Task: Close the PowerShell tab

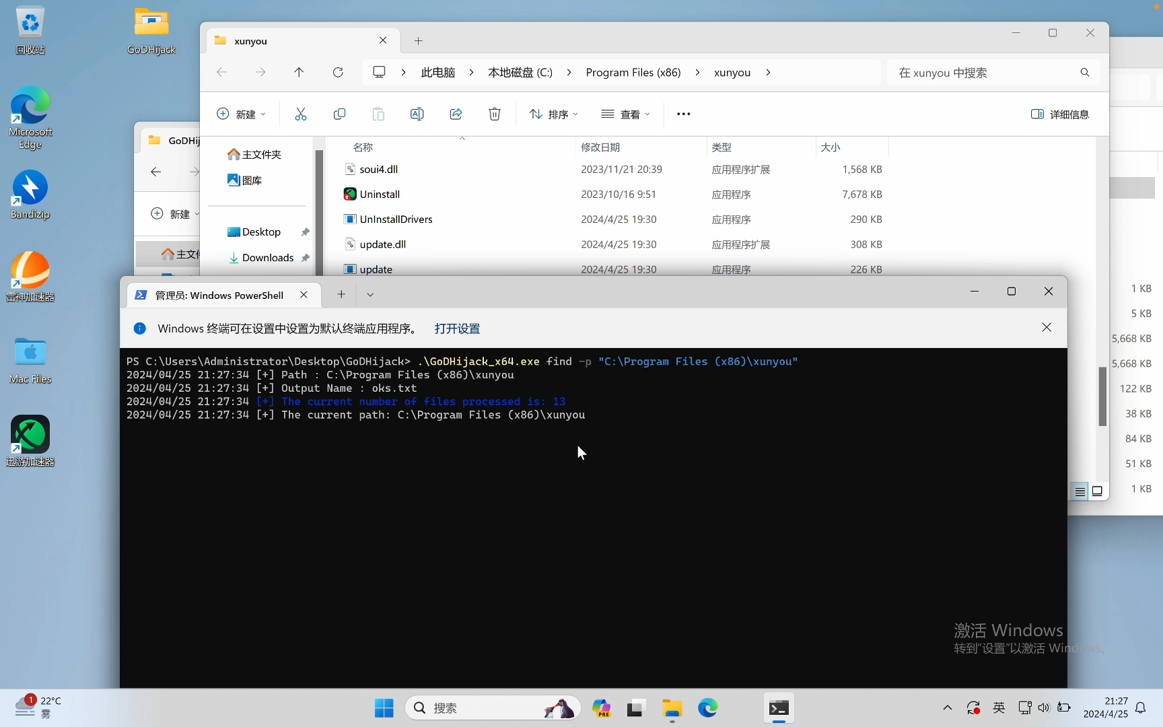Action: click(304, 295)
